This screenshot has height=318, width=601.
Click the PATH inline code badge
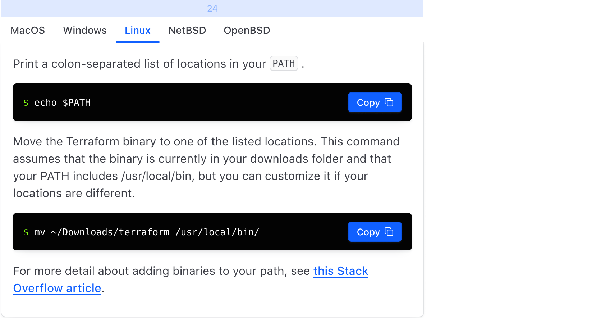tap(284, 64)
